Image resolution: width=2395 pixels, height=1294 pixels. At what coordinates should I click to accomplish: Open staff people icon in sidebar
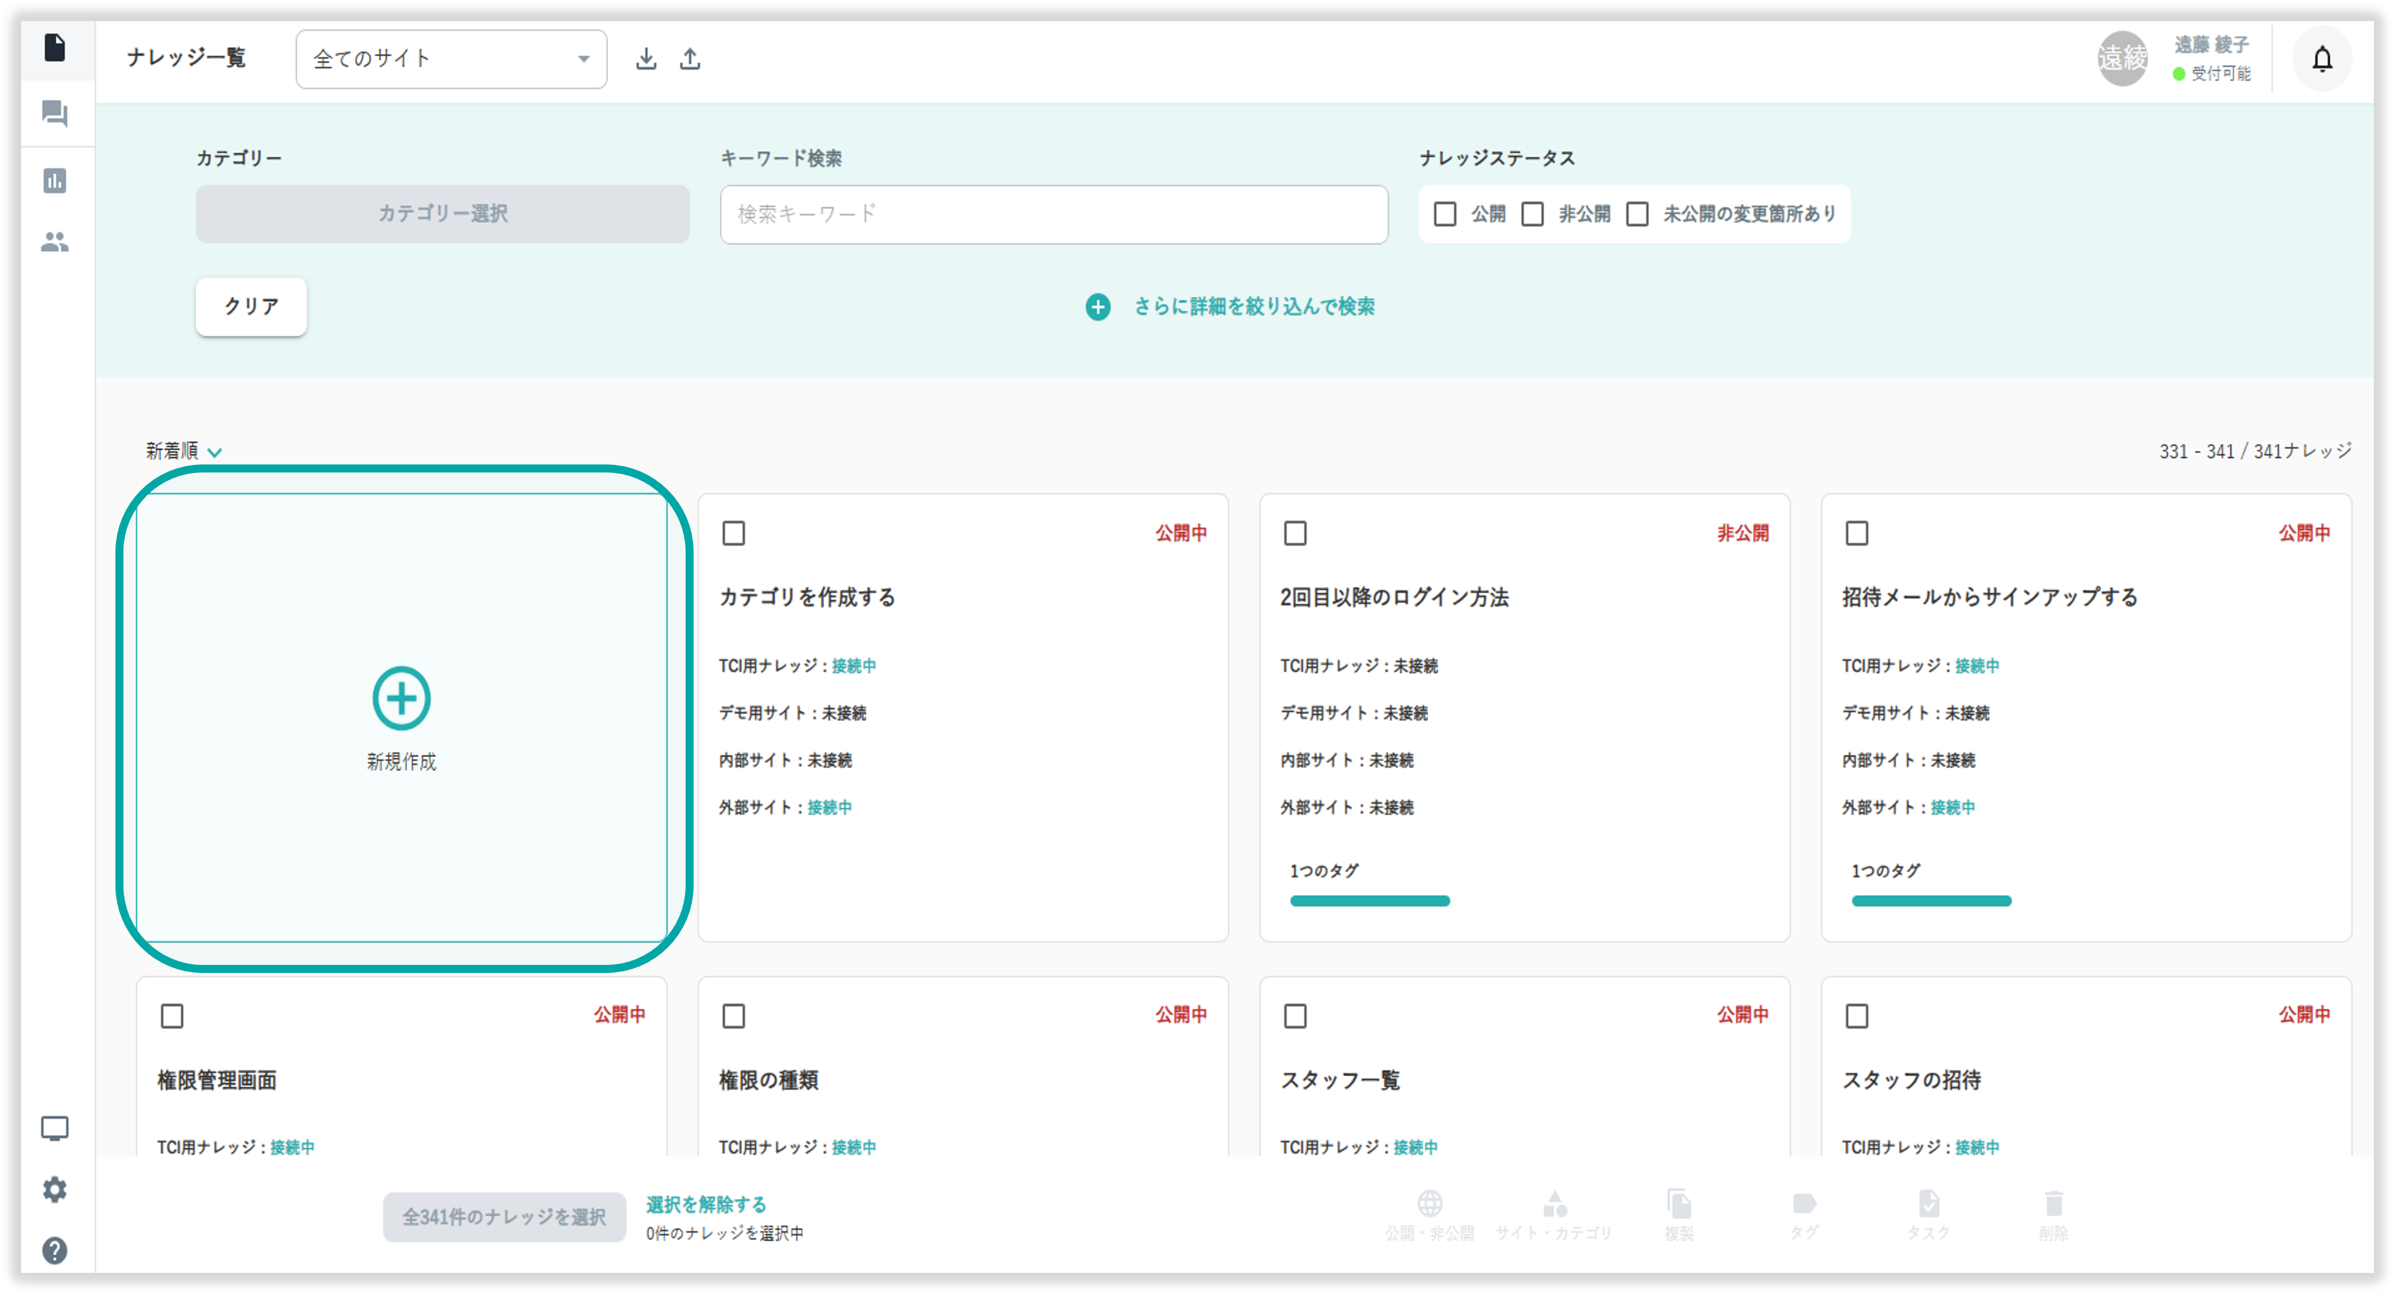55,243
